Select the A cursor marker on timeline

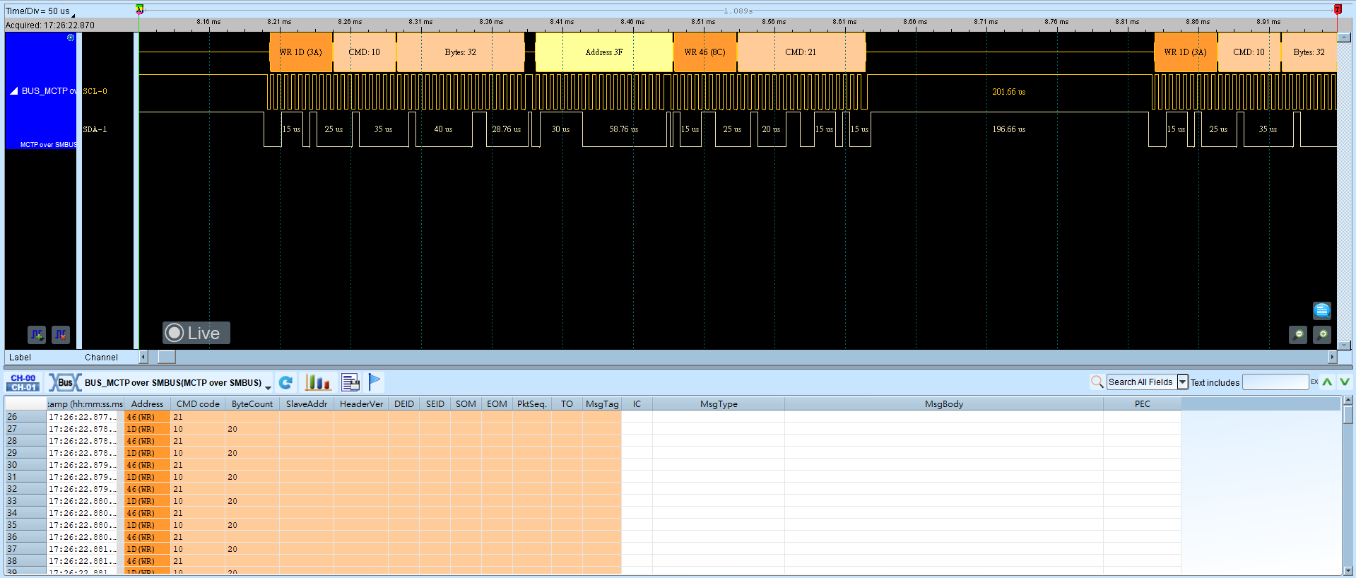(x=140, y=9)
